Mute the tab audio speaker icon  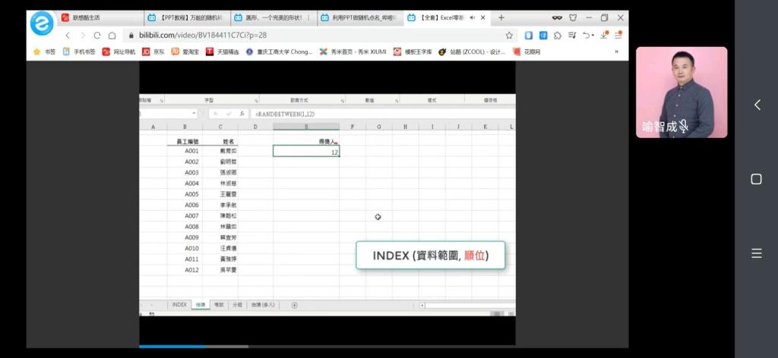473,17
